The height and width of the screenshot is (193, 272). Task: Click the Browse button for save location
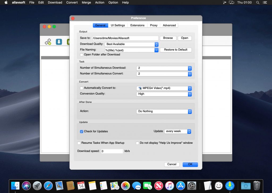[168, 38]
